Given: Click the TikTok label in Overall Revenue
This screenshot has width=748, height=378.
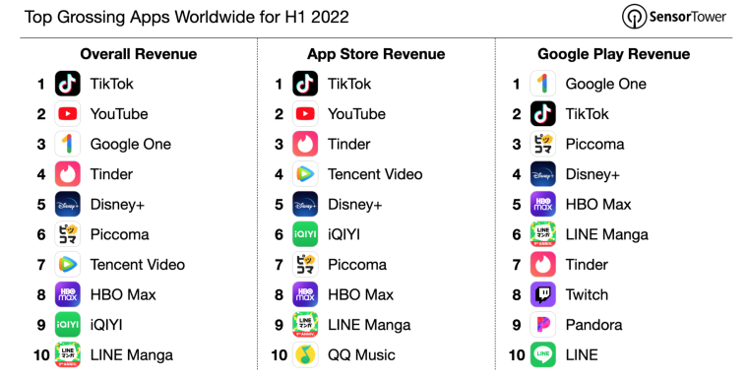Looking at the screenshot, I should pyautogui.click(x=111, y=84).
